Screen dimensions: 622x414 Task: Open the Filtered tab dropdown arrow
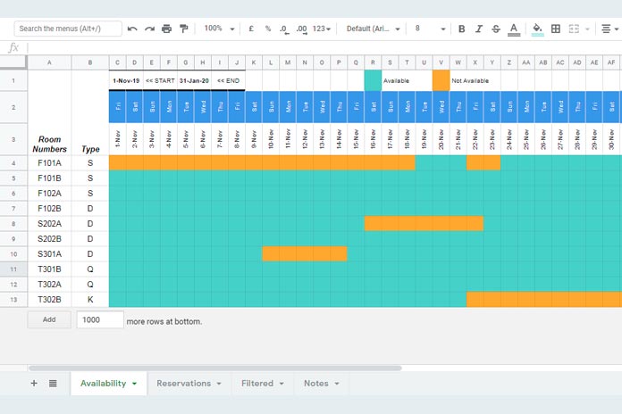pyautogui.click(x=282, y=384)
